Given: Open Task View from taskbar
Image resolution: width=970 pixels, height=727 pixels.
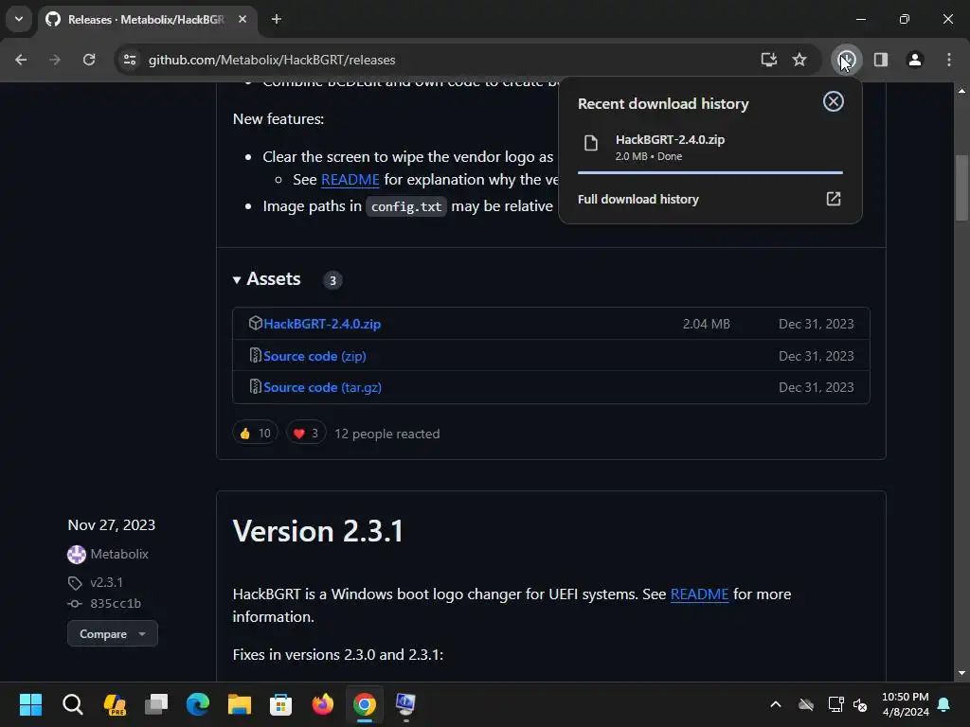Looking at the screenshot, I should [x=156, y=704].
